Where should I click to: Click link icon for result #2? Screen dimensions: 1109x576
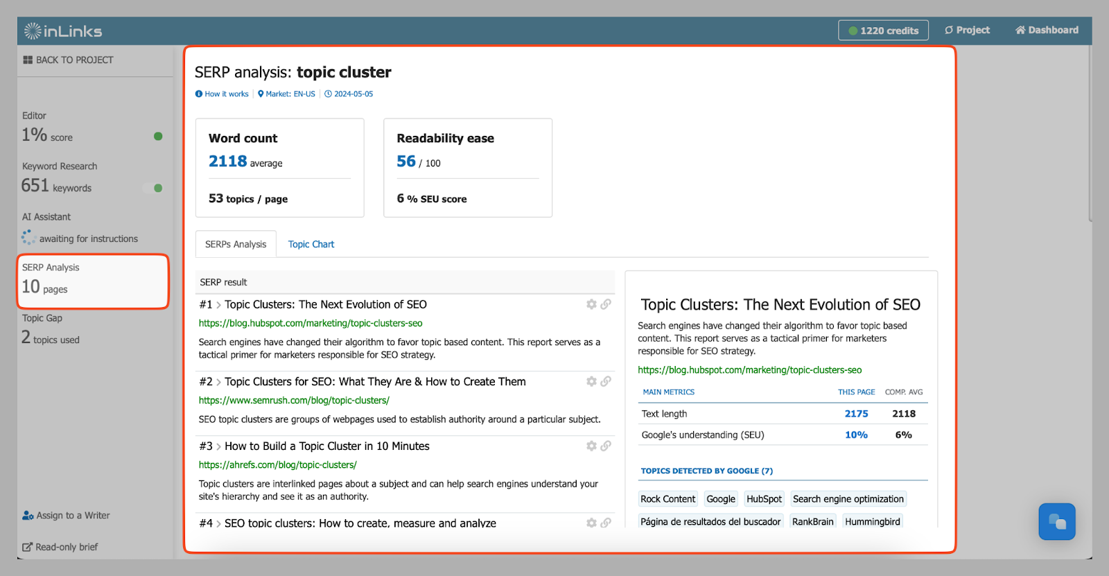point(606,381)
